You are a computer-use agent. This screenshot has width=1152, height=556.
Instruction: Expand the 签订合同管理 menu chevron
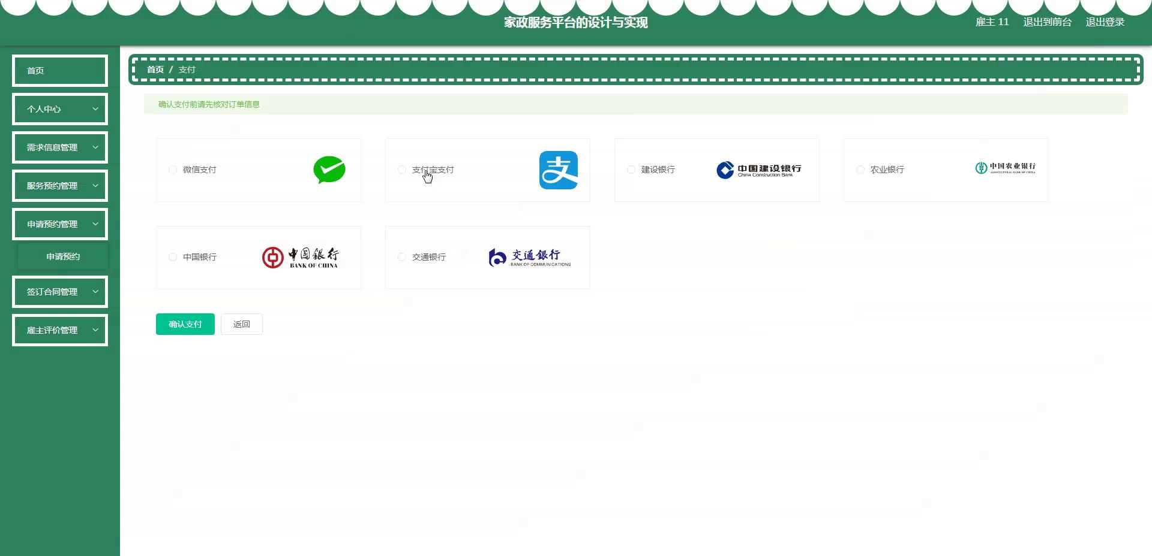[x=95, y=292]
